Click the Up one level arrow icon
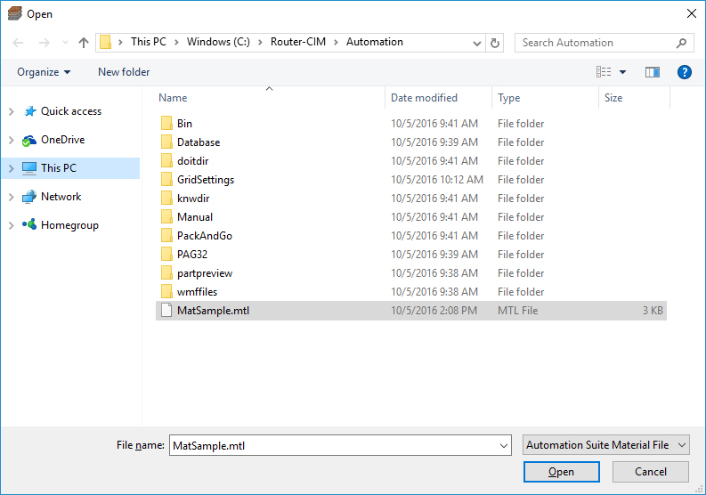Image resolution: width=706 pixels, height=495 pixels. click(84, 43)
